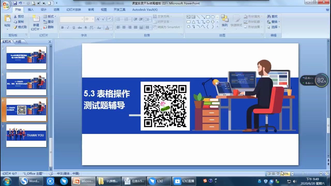Zoom in with plus button
Image resolution: width=331 pixels, height=186 pixels.
pos(321,174)
